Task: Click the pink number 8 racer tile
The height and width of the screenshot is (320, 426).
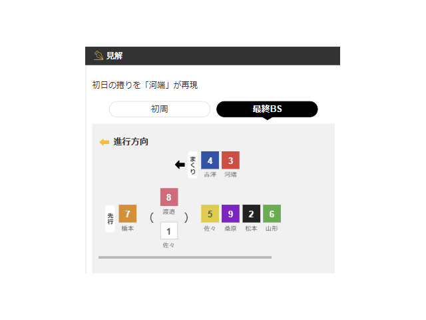Action: pyautogui.click(x=169, y=197)
